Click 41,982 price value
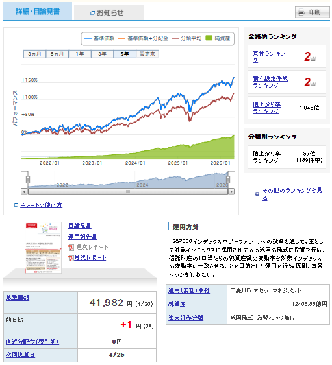 click(106, 303)
